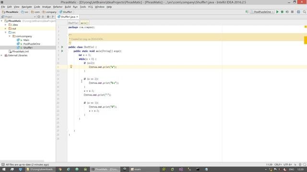Screen dimensions: 307x172
Task: Expand External Libraries node
Action: [2, 55]
